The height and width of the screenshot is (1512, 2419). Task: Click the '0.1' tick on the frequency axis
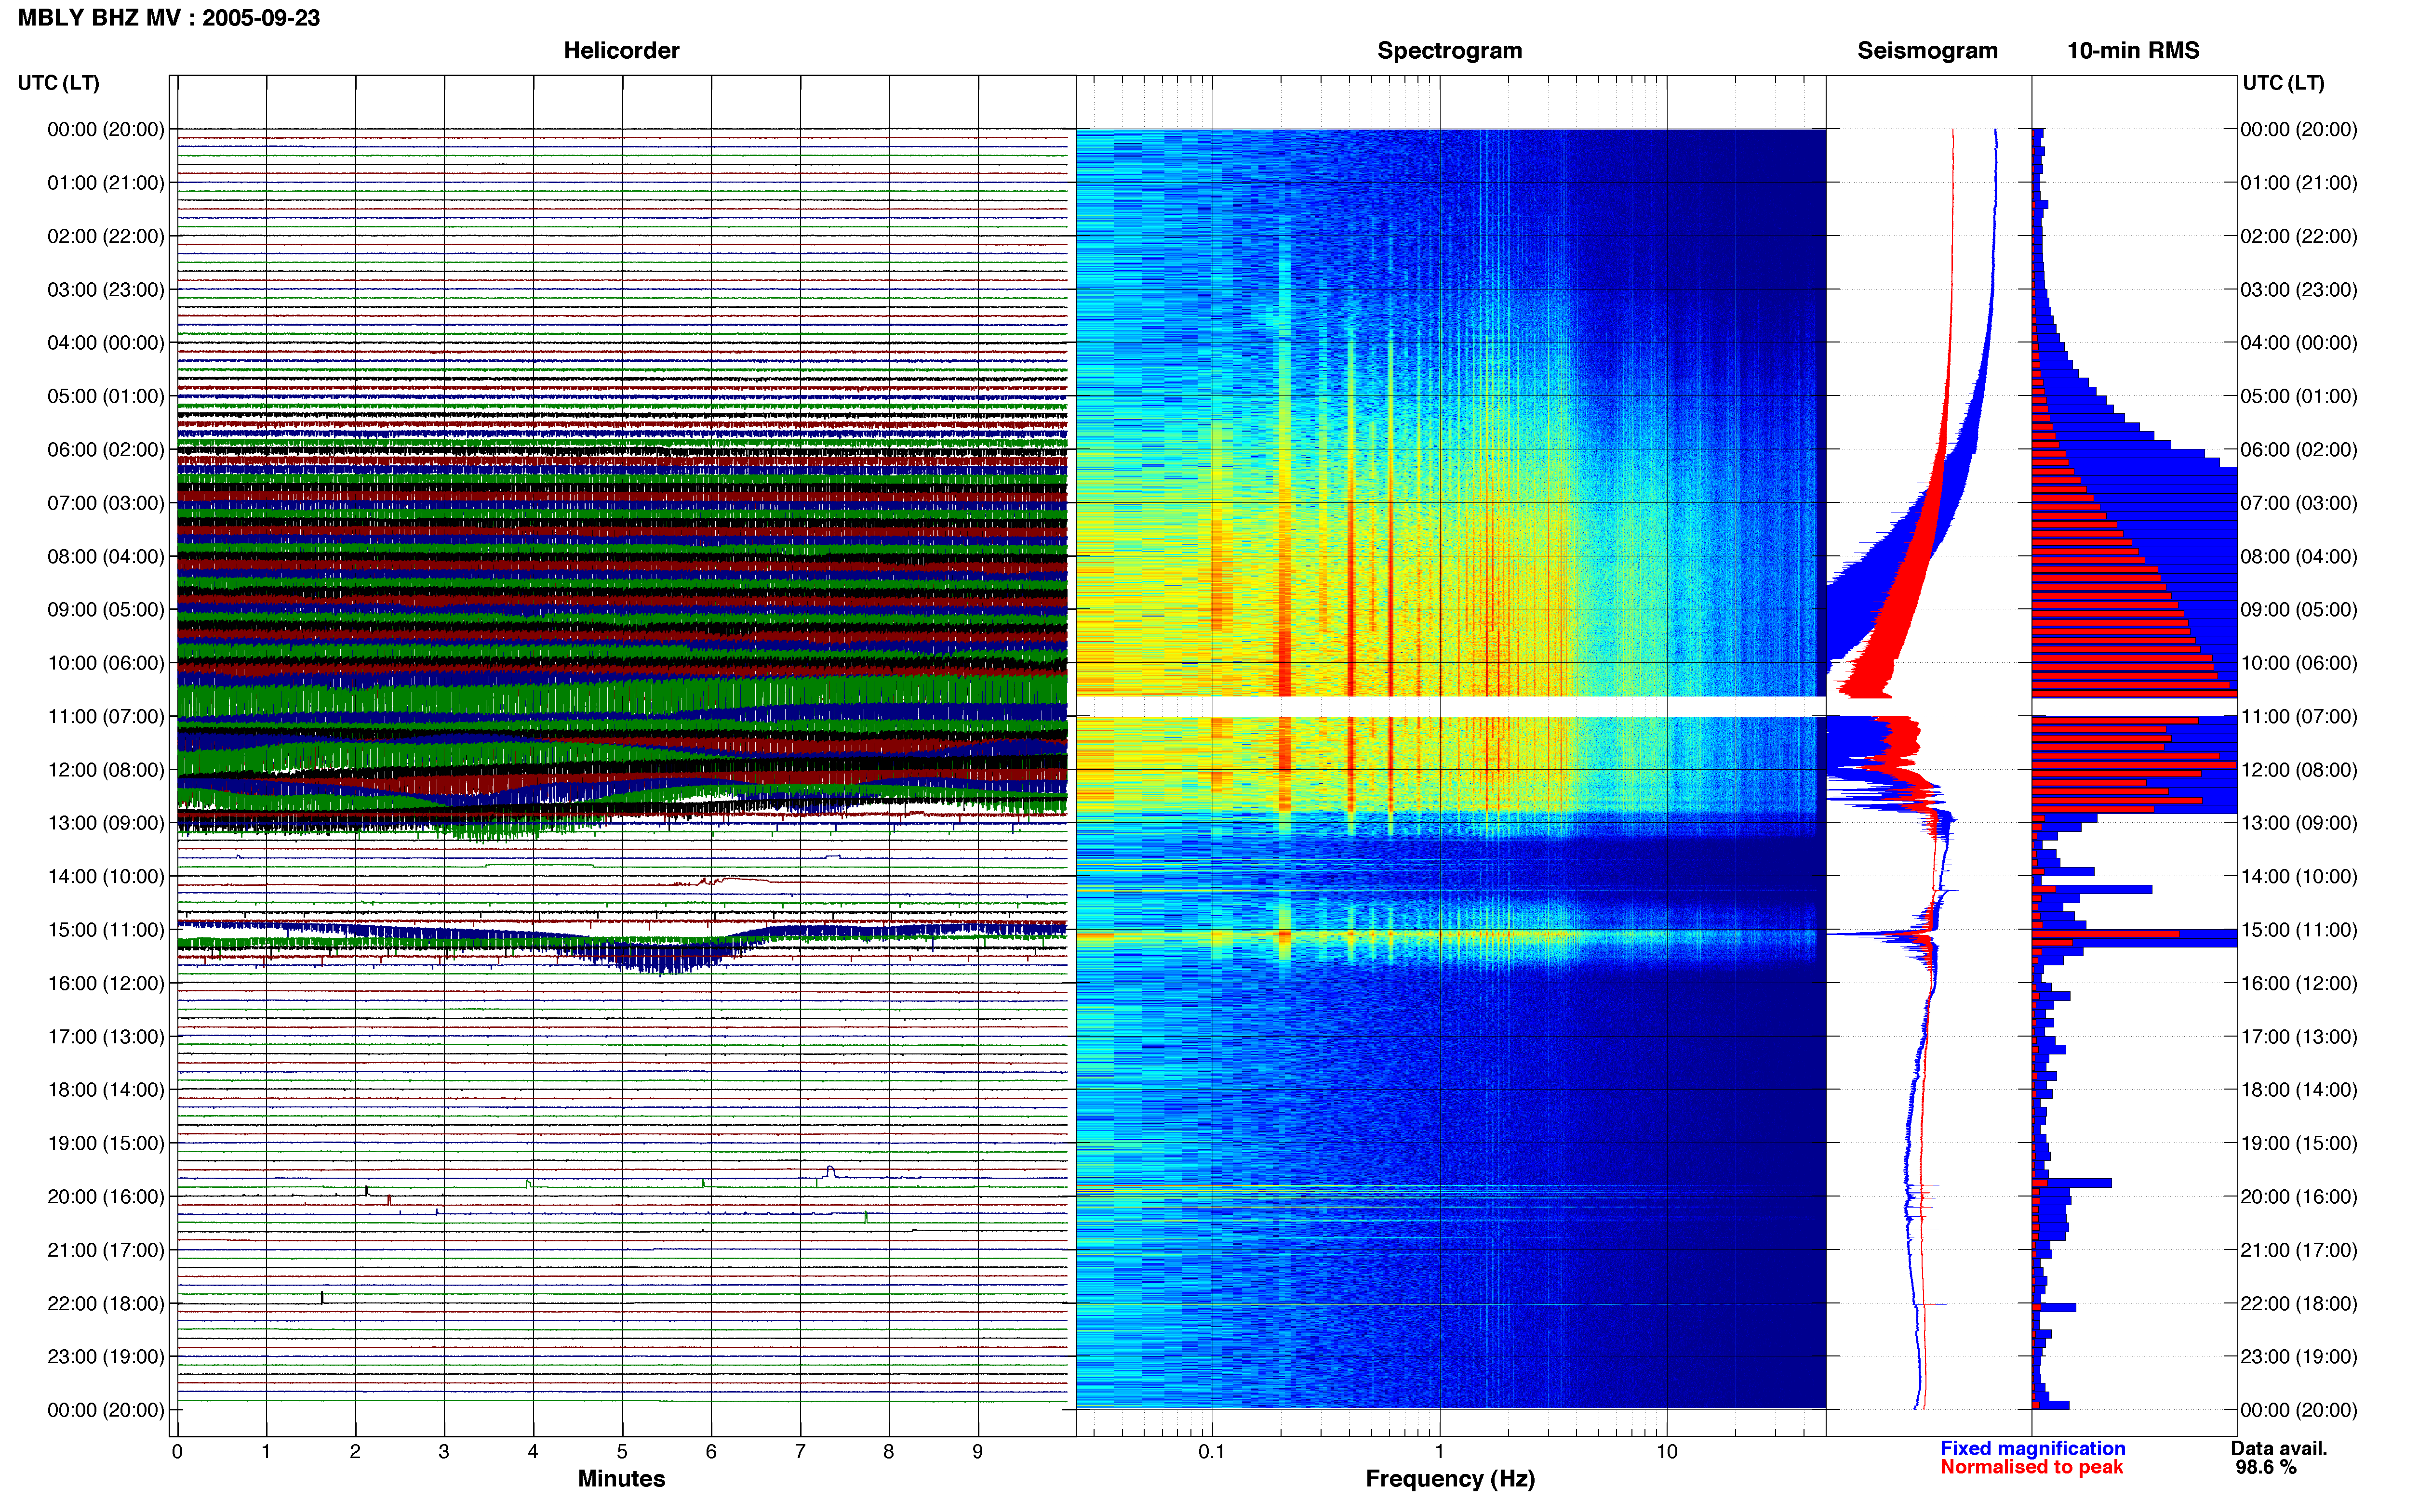(x=1212, y=1451)
